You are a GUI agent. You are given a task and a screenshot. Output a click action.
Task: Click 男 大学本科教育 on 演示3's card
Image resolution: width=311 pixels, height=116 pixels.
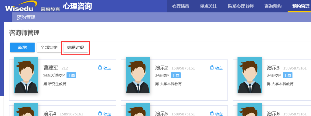[x=280, y=84]
